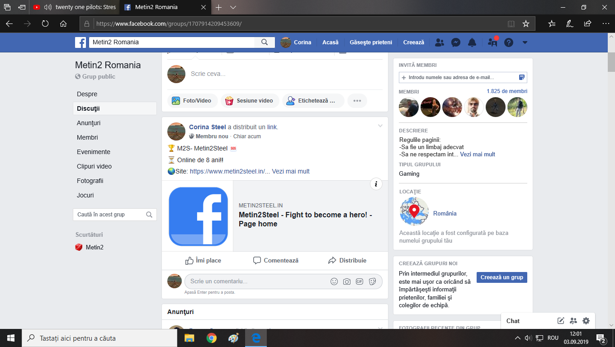615x347 pixels.
Task: Open more post options ellipsis button
Action: coord(357,101)
